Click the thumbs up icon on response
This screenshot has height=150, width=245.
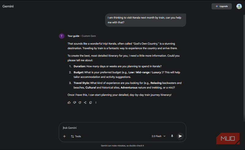click(69, 102)
